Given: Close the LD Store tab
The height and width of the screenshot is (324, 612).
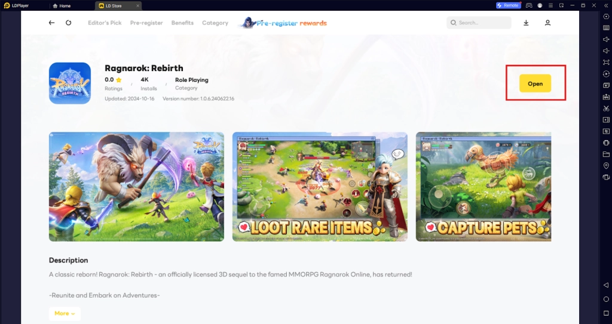Looking at the screenshot, I should (137, 6).
